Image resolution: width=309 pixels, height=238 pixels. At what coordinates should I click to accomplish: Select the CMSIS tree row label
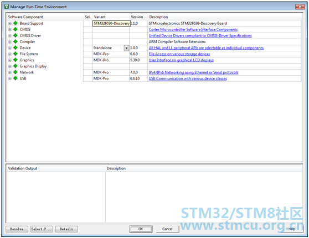pyautogui.click(x=25, y=29)
